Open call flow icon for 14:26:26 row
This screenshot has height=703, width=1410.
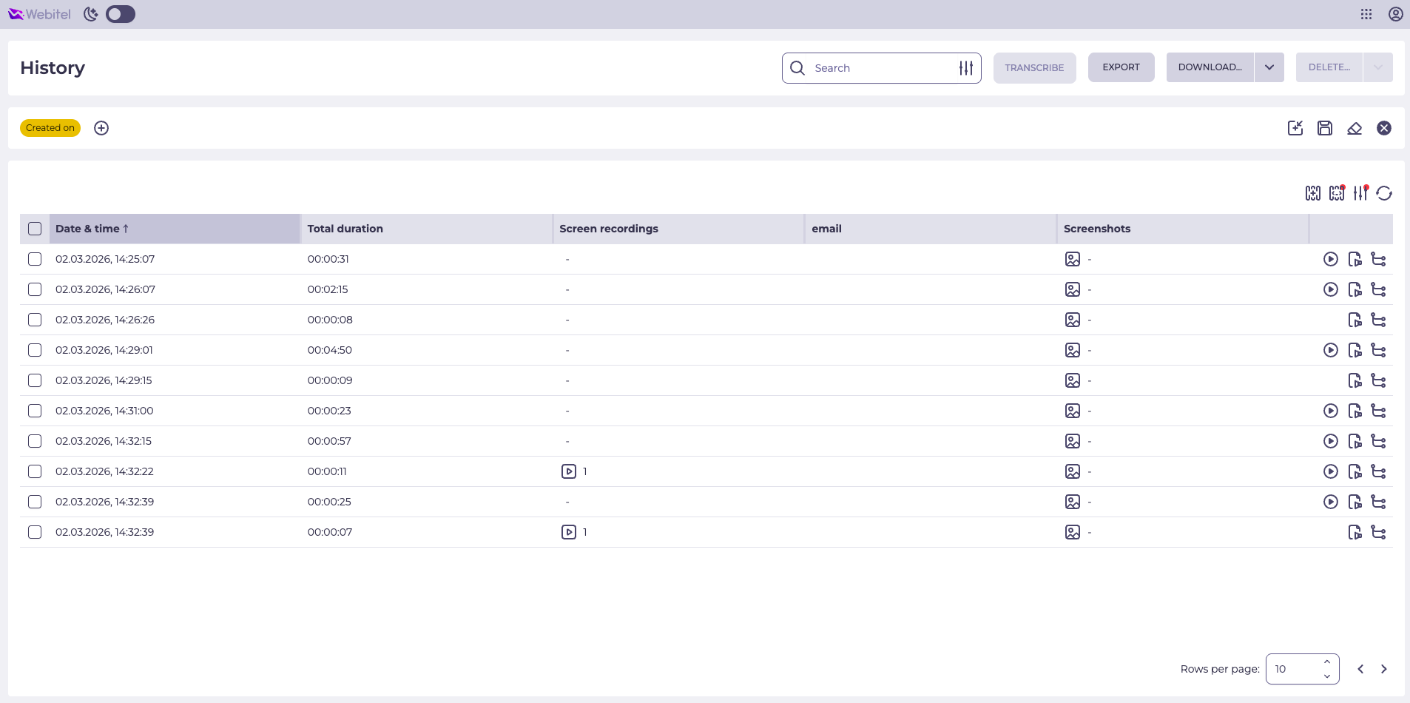tap(1378, 320)
